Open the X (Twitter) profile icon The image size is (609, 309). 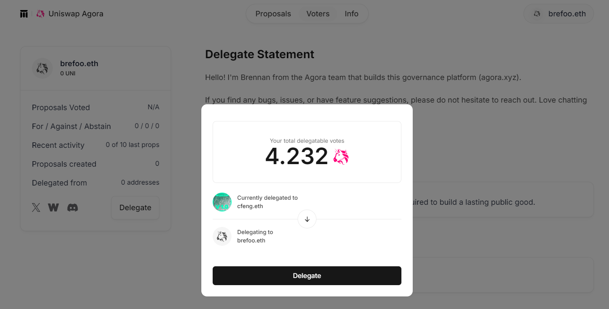pos(36,208)
